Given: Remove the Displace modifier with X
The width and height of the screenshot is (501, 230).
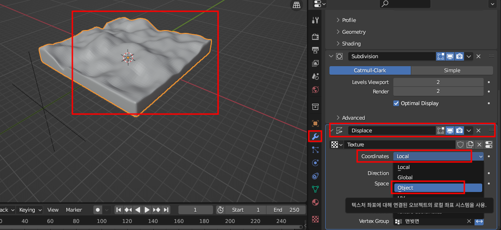Looking at the screenshot, I should [478, 130].
